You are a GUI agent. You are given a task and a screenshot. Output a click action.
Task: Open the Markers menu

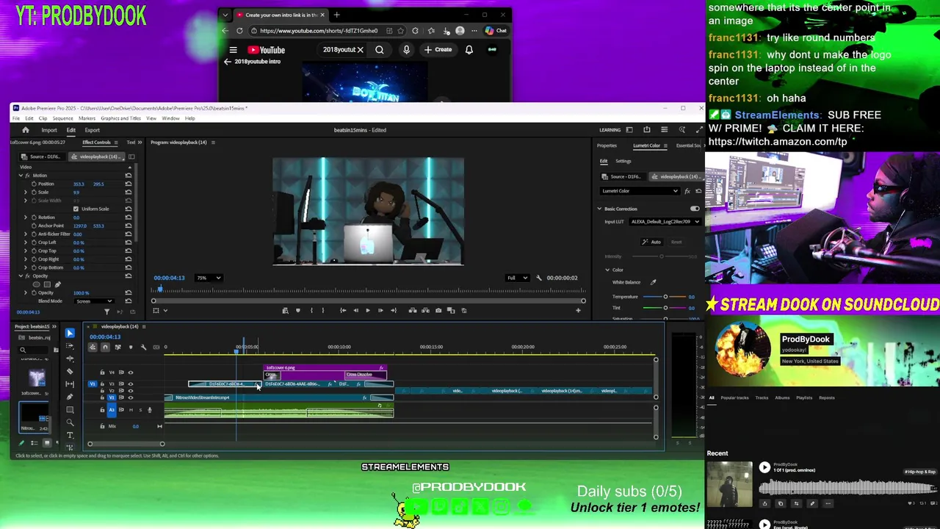[x=87, y=118]
